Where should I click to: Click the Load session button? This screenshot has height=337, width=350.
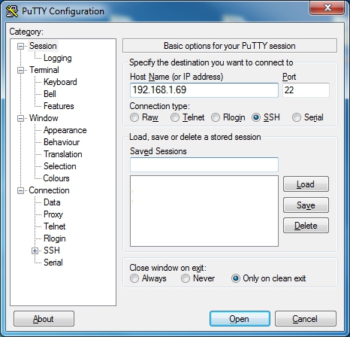coord(306,184)
